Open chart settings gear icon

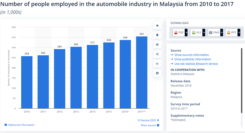coord(157,45)
